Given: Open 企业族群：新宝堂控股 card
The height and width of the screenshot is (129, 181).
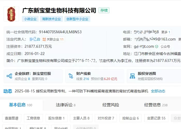Looking at the screenshot, I should (33, 76).
